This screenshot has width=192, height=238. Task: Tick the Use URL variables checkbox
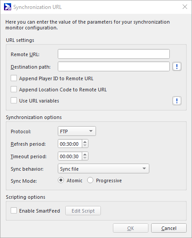coord(14,100)
